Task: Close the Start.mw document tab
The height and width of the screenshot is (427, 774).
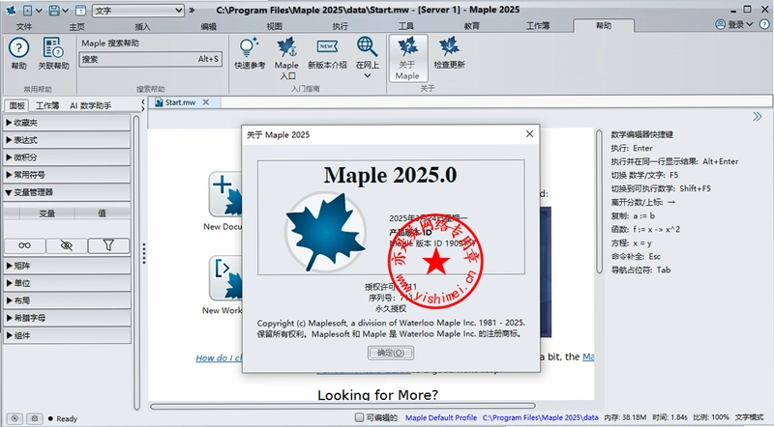Action: pos(206,102)
